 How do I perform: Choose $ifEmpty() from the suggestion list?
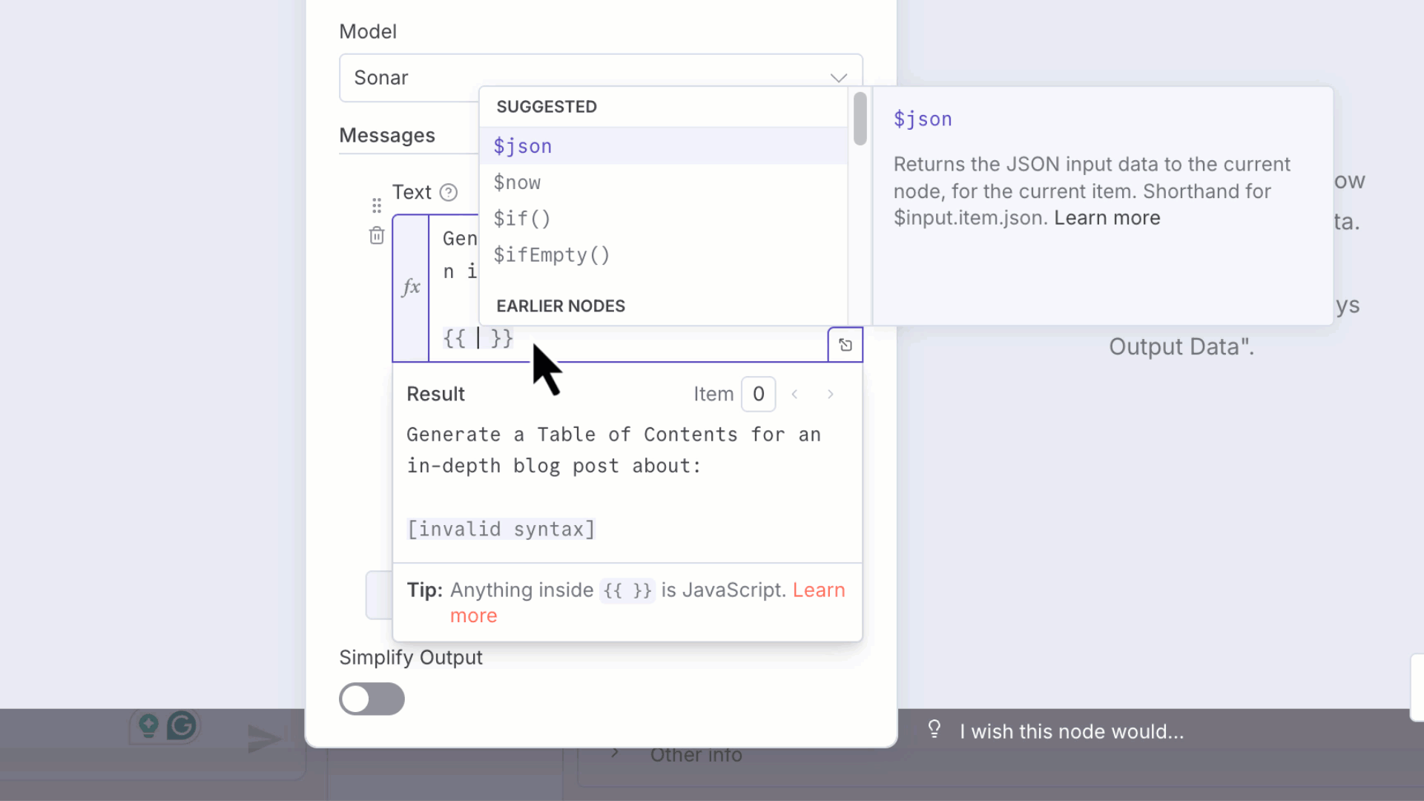pos(551,255)
